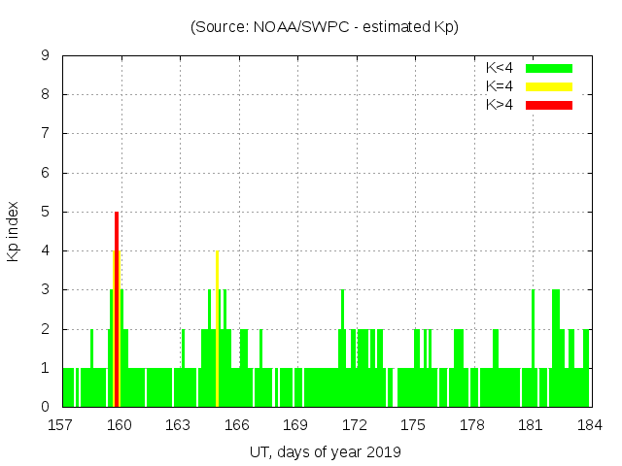The image size is (622, 466).
Task: Click the red Kp 5 bar near day 160
Action: (117, 311)
